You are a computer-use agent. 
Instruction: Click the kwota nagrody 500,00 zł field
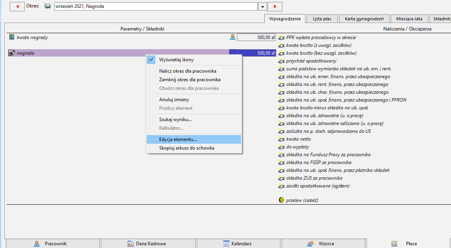[256, 37]
